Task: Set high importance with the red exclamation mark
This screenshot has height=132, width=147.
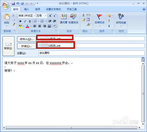Action: [109, 21]
